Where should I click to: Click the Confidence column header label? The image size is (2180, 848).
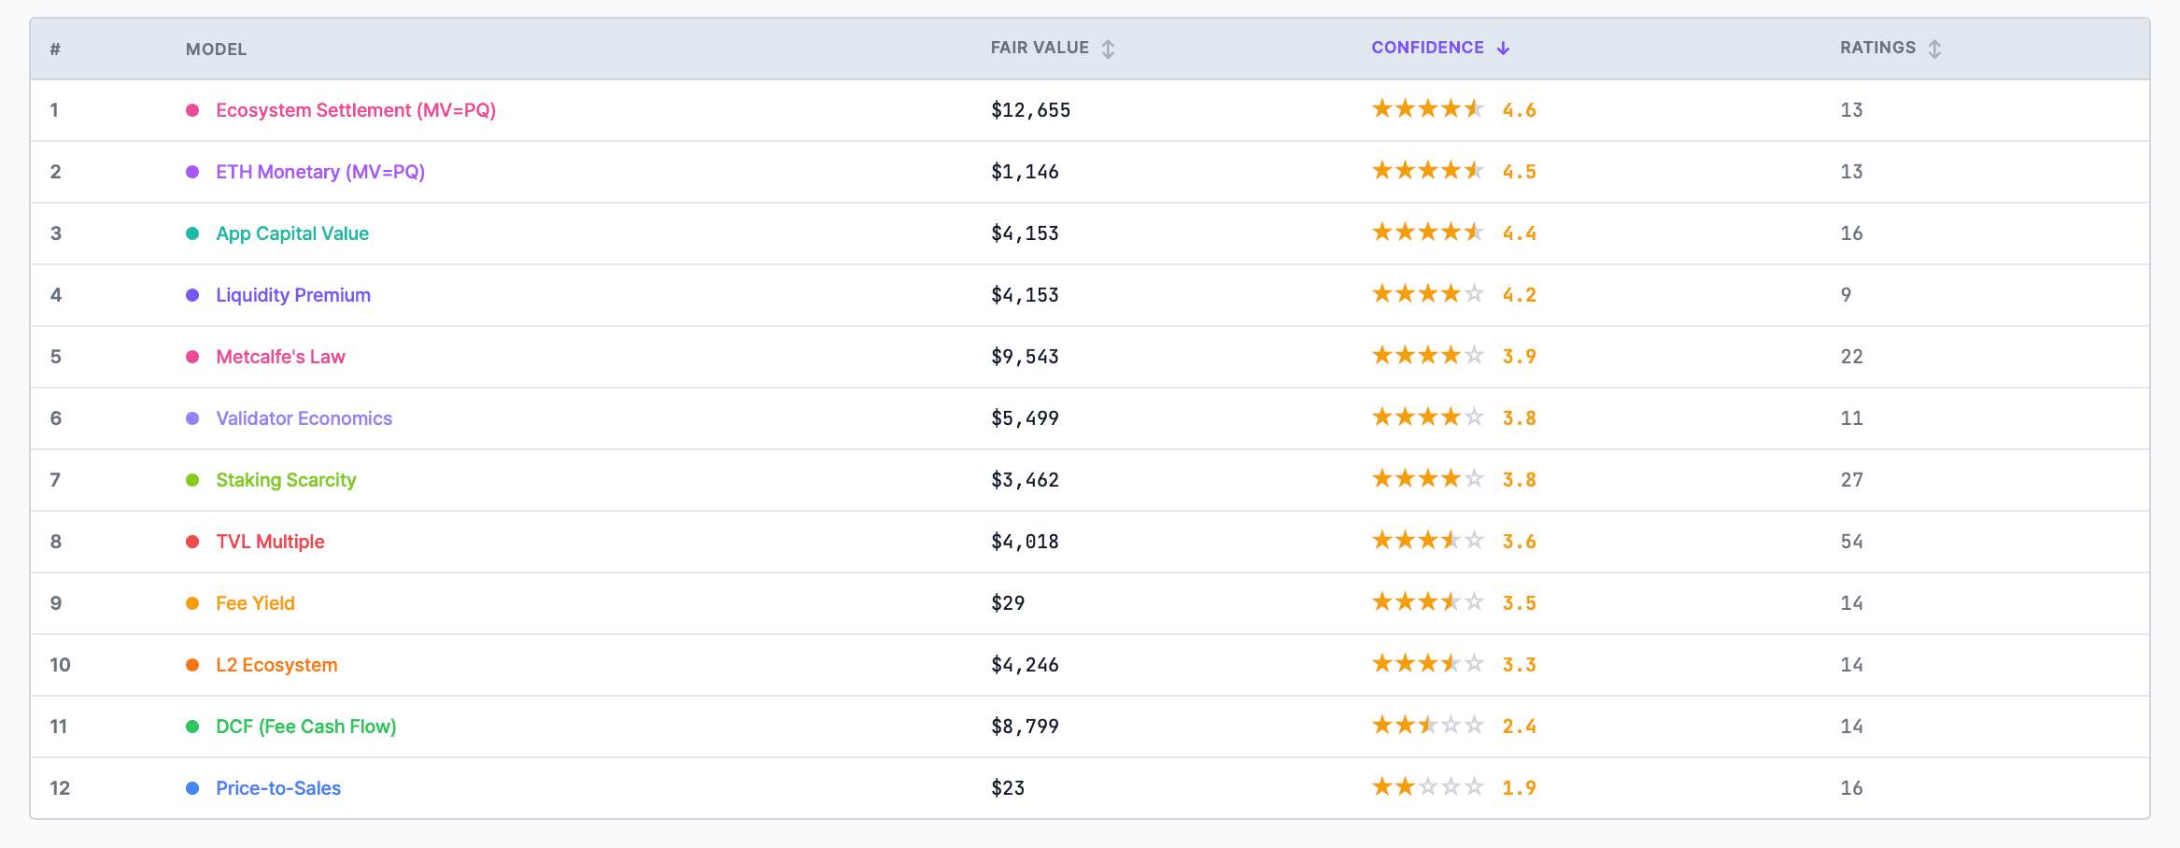pyautogui.click(x=1426, y=48)
